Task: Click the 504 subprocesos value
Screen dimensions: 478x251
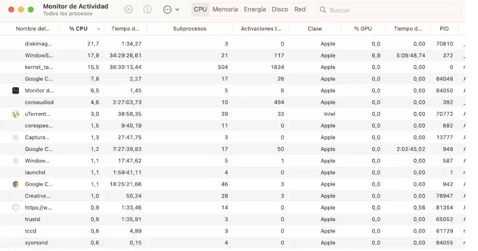Action: [223, 67]
